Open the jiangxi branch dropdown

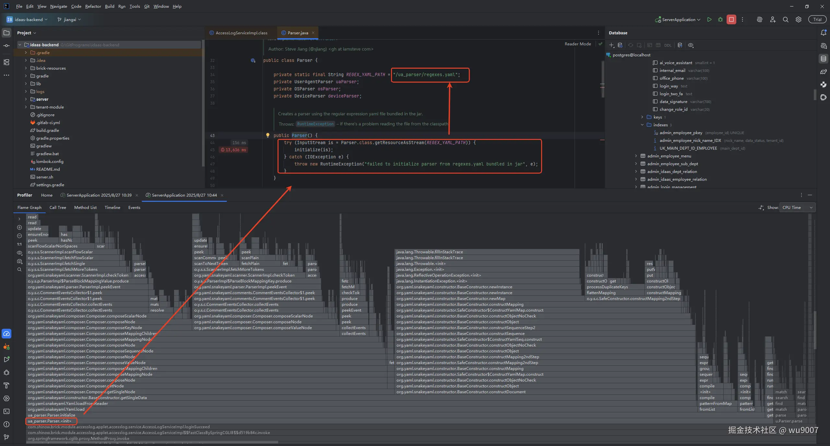pyautogui.click(x=69, y=19)
